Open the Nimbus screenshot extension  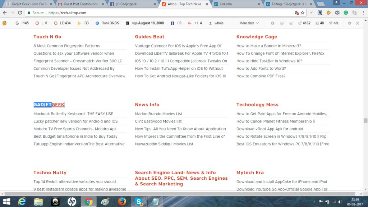click(x=320, y=13)
